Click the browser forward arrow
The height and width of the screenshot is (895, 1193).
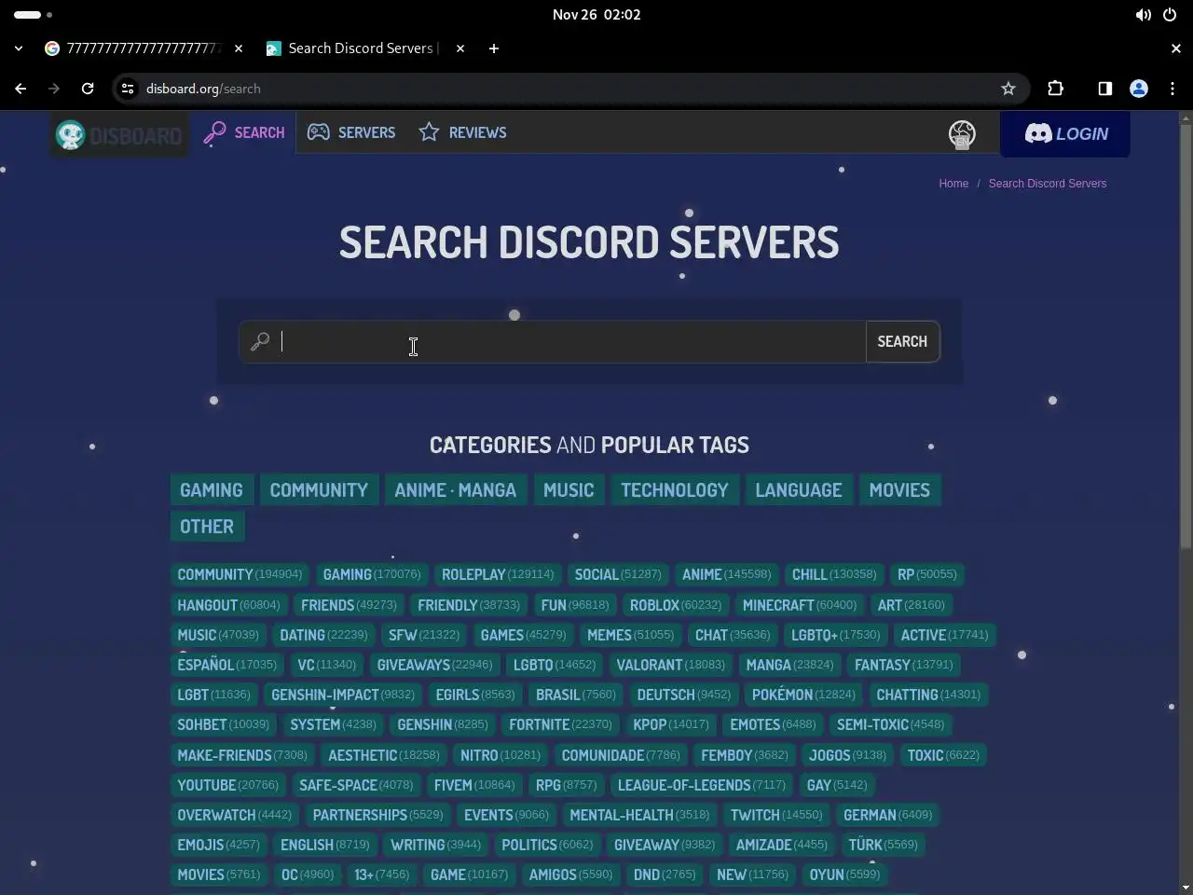point(54,89)
